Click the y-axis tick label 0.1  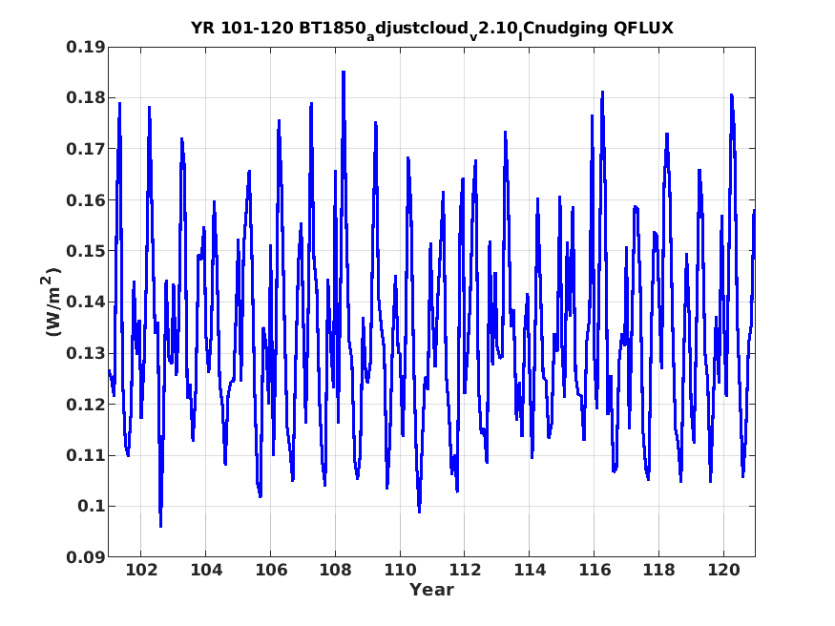click(x=91, y=506)
